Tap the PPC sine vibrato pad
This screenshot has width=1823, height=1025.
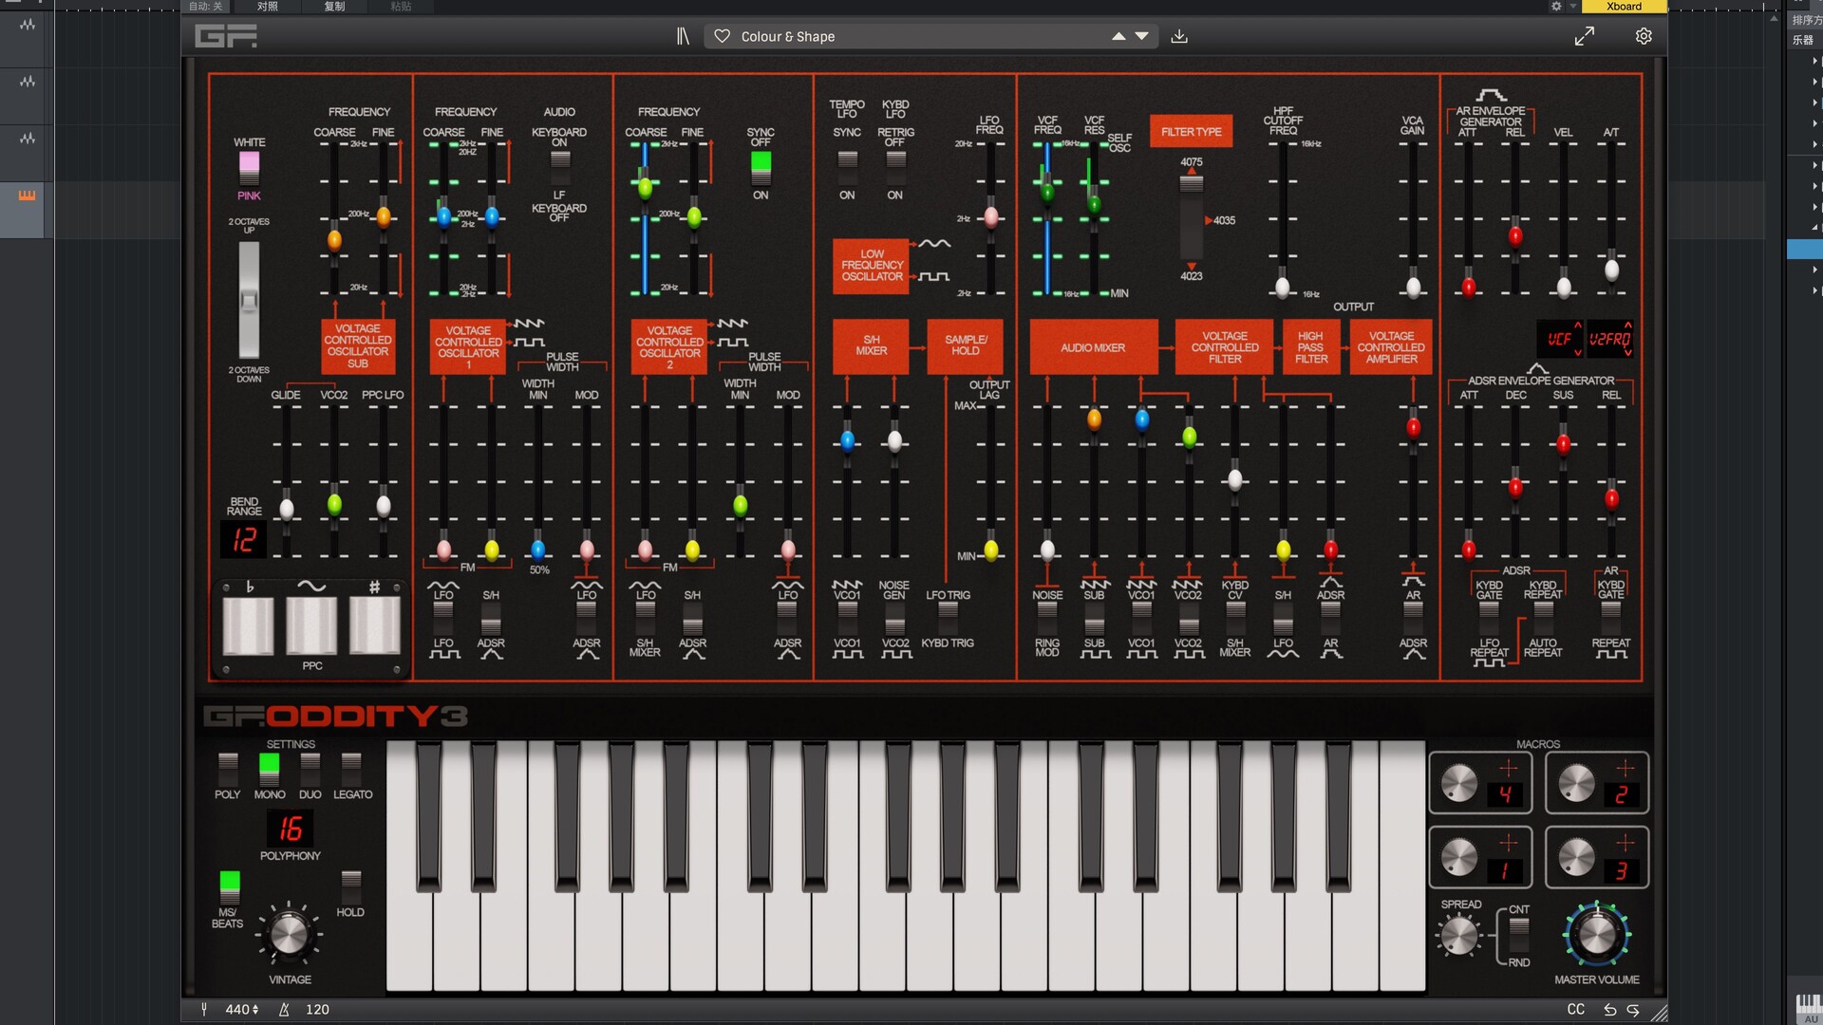pos(311,625)
